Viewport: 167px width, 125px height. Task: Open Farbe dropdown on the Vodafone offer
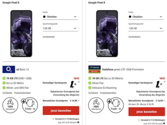146,17
